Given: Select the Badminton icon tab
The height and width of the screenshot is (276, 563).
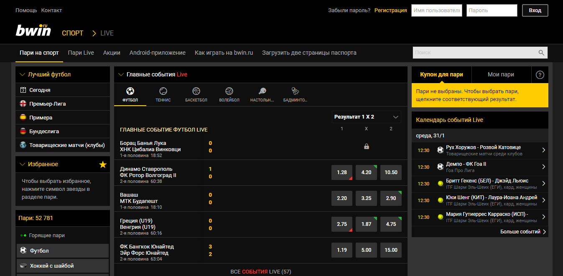Looking at the screenshot, I should (x=295, y=91).
